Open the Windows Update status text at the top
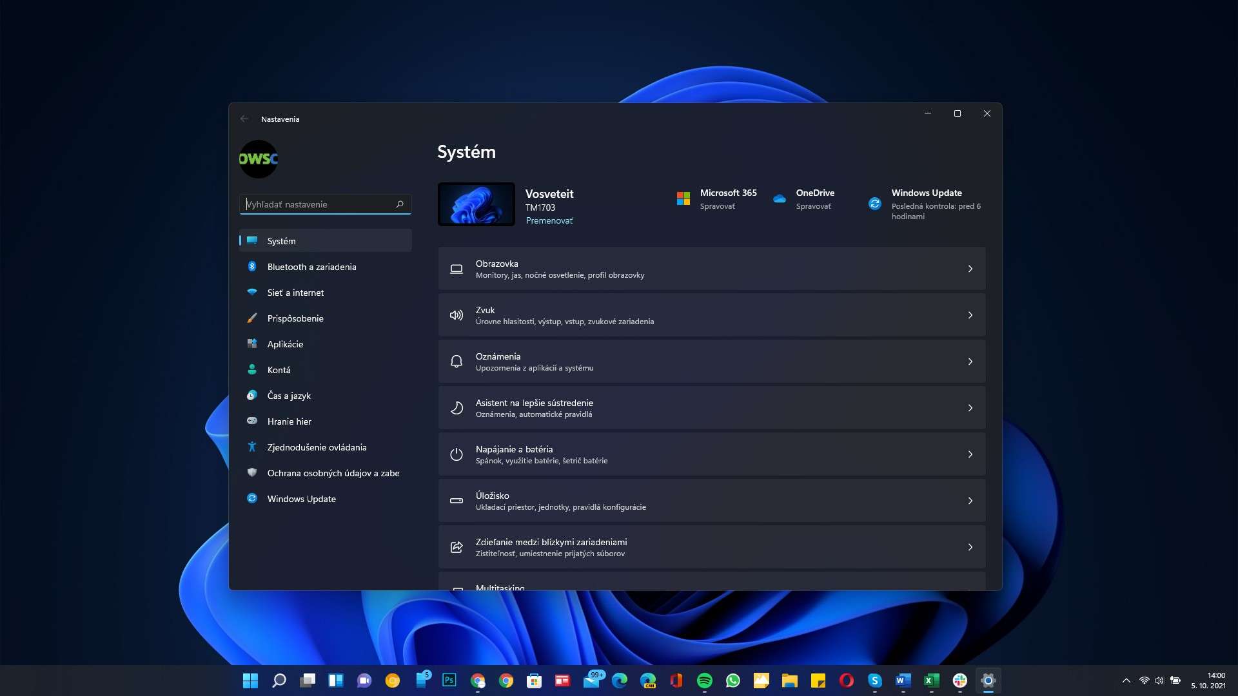The image size is (1238, 696). point(936,211)
